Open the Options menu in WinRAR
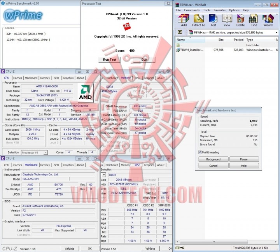This screenshot has width=280, height=252. [x=234, y=10]
